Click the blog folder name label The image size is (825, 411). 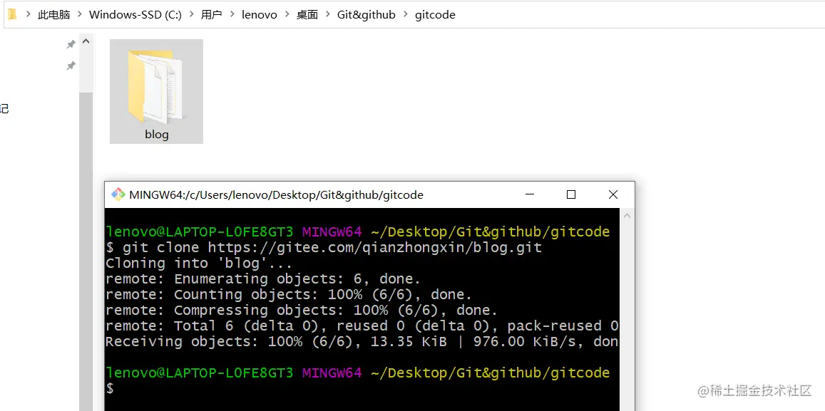click(157, 135)
